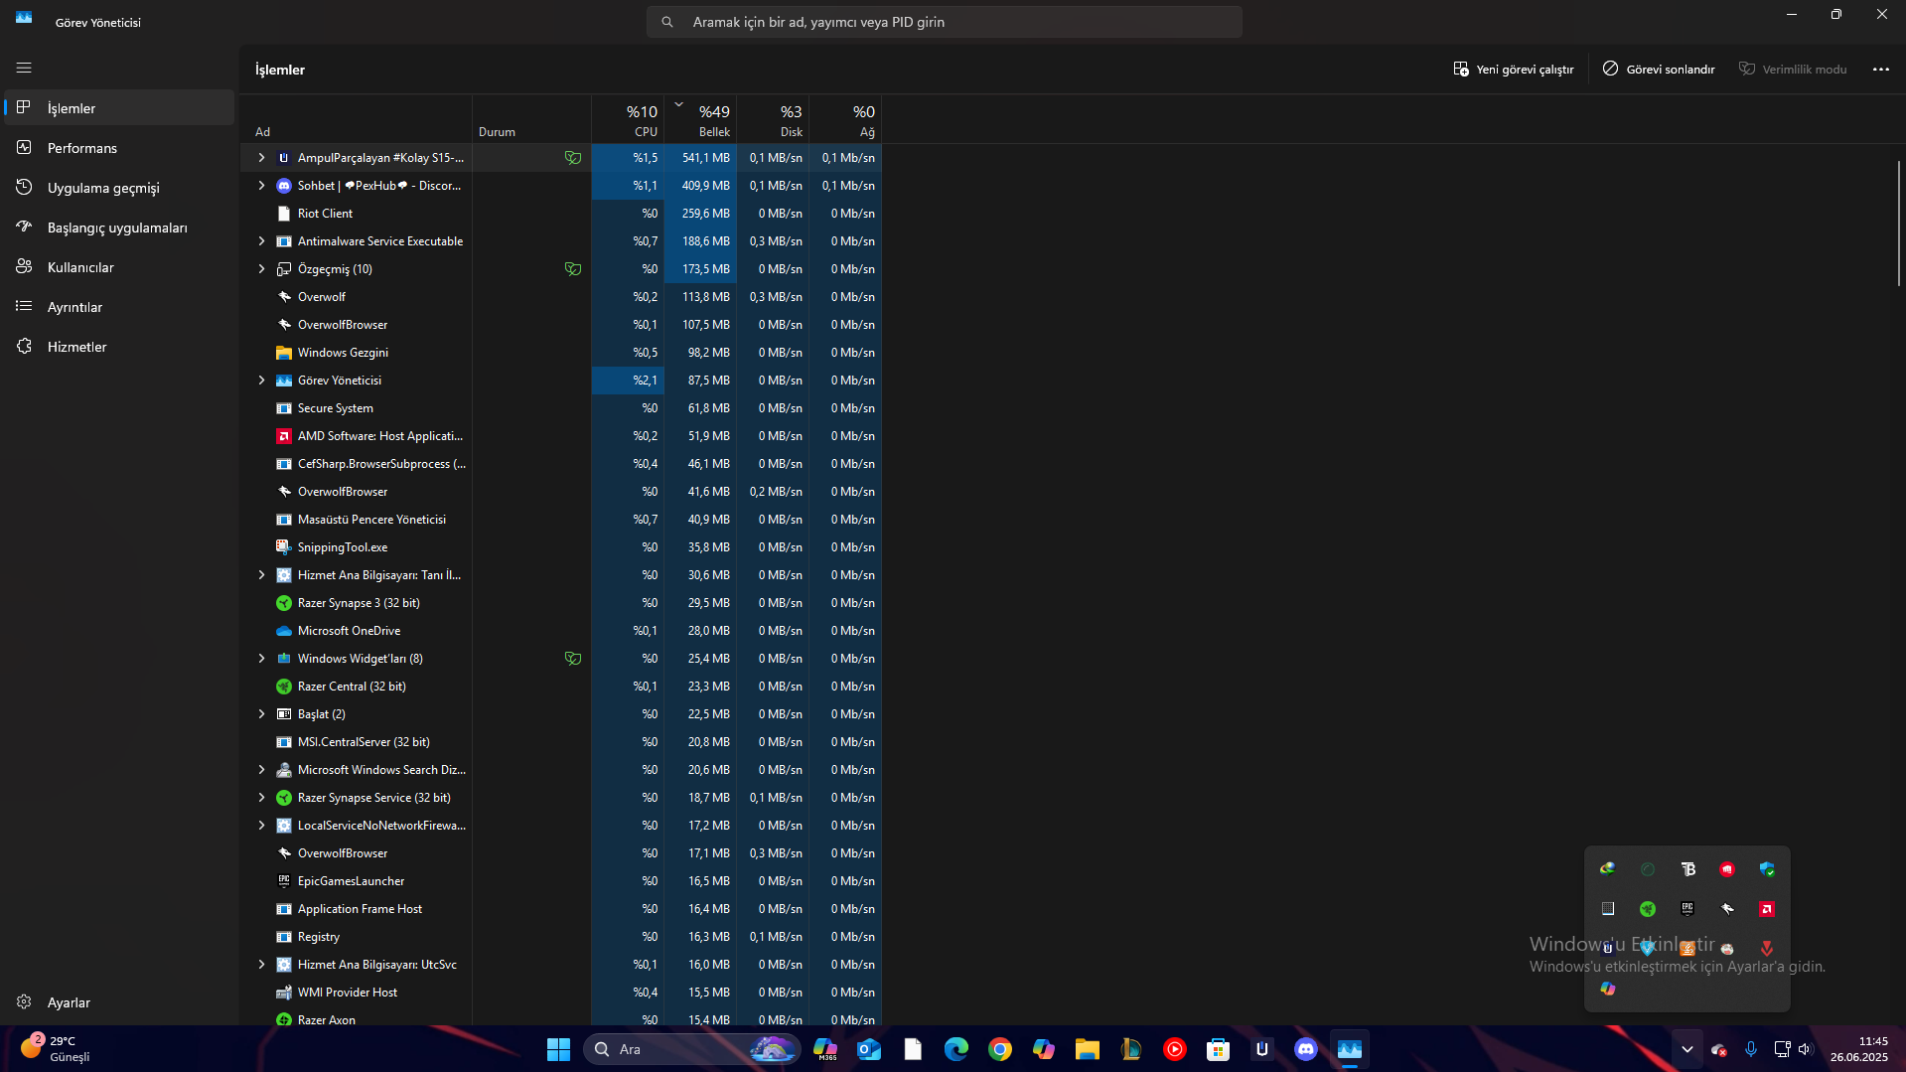Open Google Chrome from taskbar

1000,1049
